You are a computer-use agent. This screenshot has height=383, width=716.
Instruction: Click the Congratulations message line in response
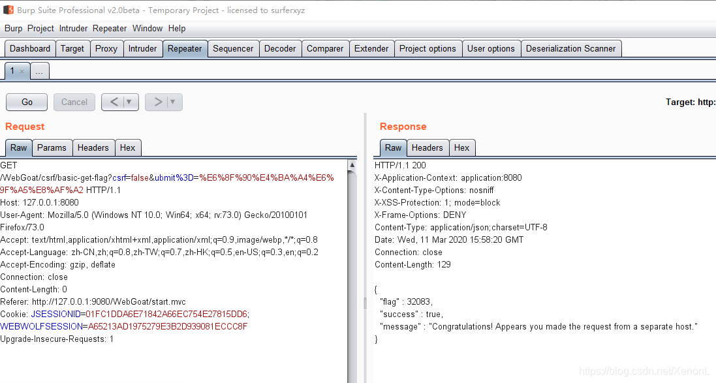click(x=539, y=326)
